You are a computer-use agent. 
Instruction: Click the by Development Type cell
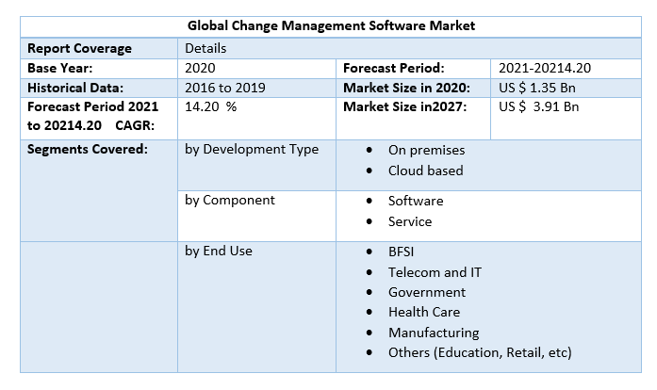(x=252, y=149)
